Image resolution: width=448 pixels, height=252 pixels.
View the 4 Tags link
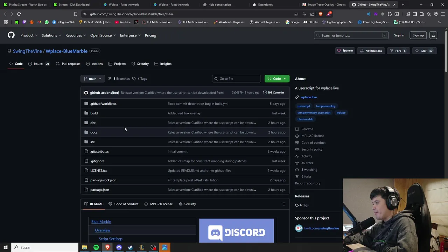click(140, 79)
